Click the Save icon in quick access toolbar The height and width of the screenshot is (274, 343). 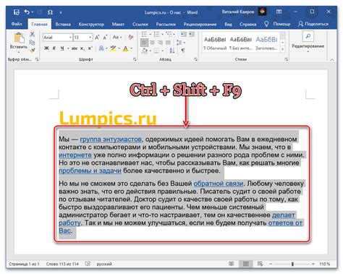click(17, 12)
